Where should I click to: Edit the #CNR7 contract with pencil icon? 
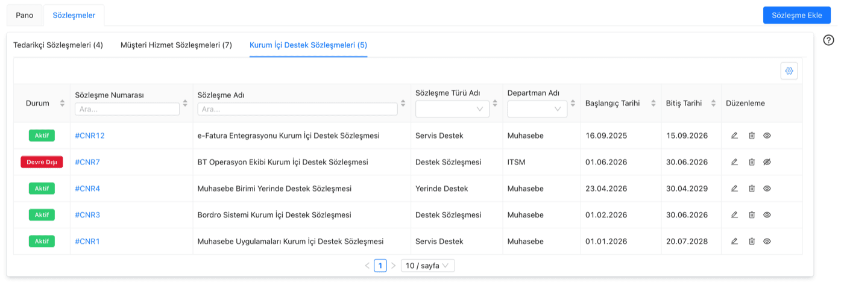(734, 162)
